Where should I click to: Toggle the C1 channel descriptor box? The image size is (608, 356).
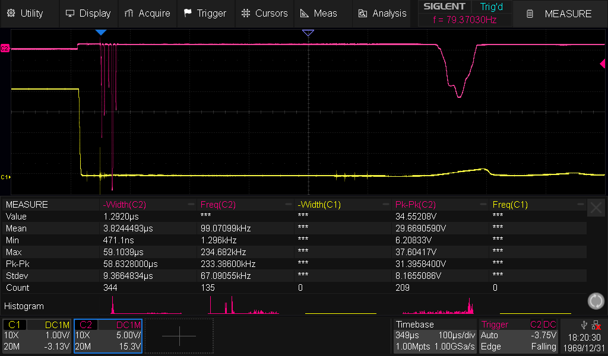point(37,336)
